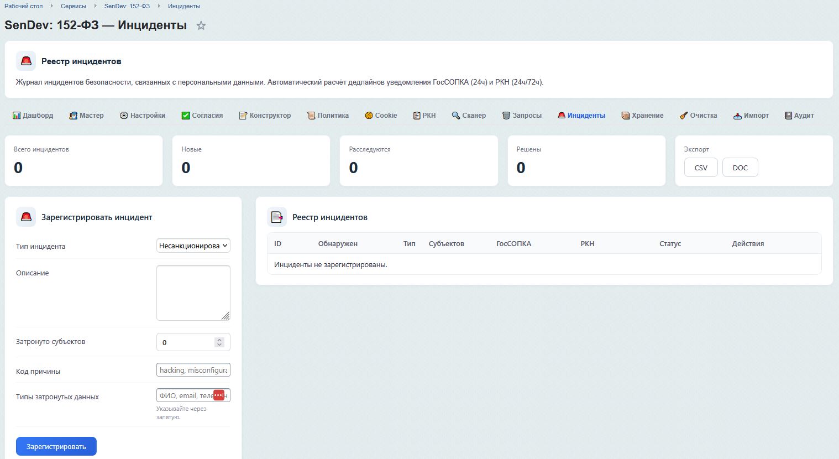The image size is (839, 459).
Task: Open the Хранение tab
Action: (642, 116)
